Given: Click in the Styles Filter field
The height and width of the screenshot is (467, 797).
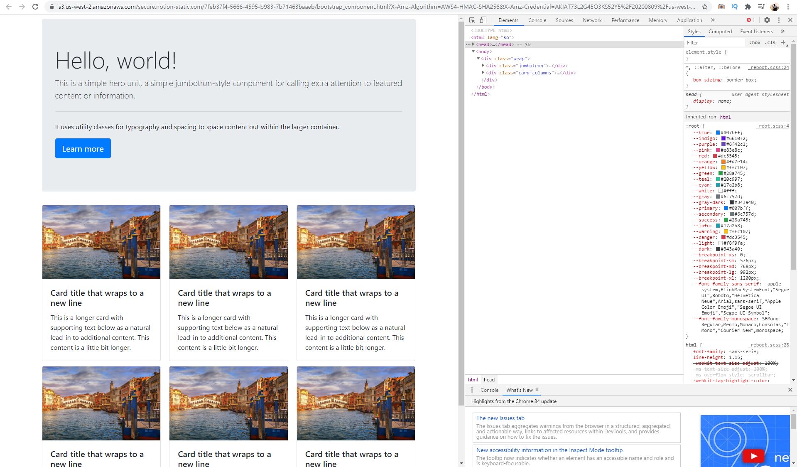Looking at the screenshot, I should (714, 42).
